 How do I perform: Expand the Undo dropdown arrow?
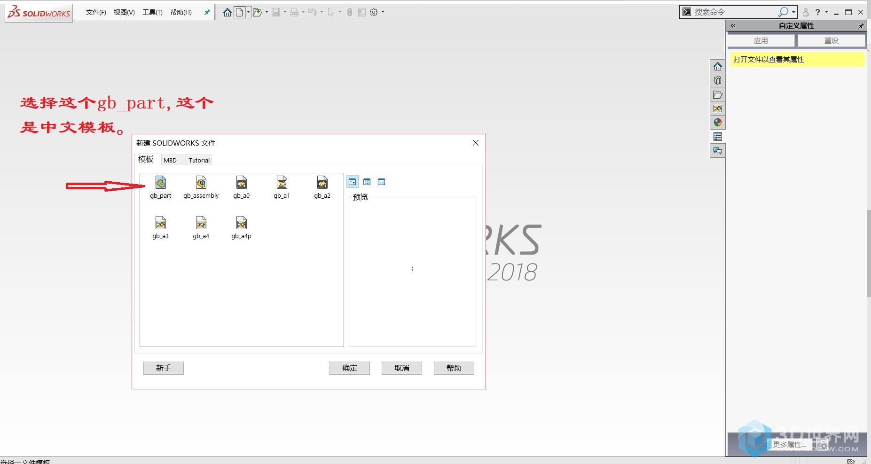322,12
